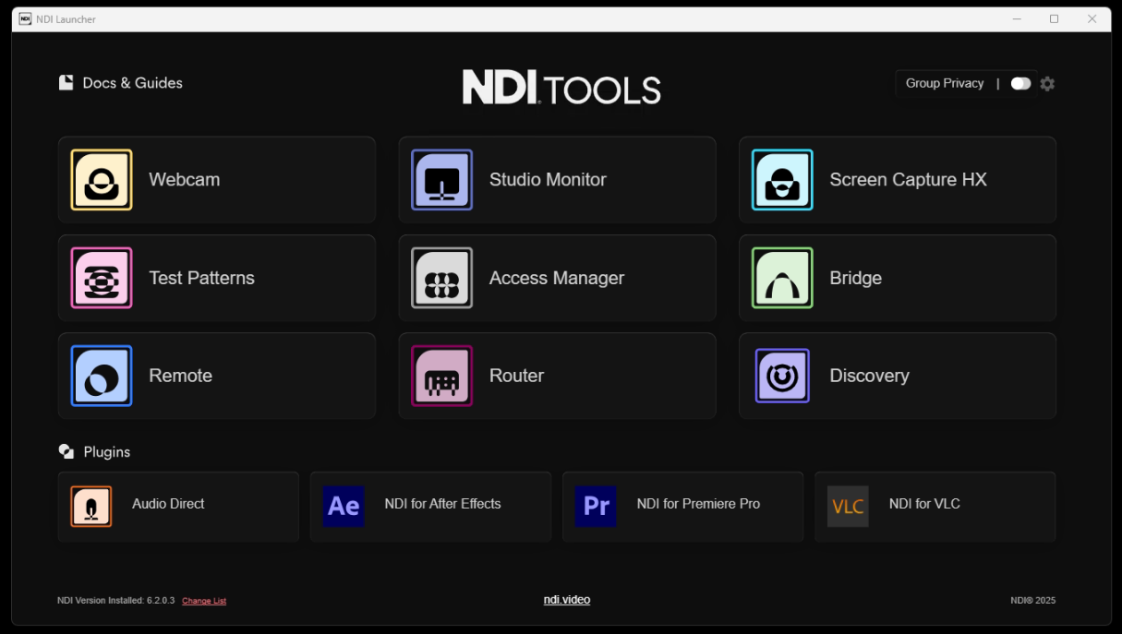Open Access Manager
The image size is (1122, 634).
[x=557, y=278]
